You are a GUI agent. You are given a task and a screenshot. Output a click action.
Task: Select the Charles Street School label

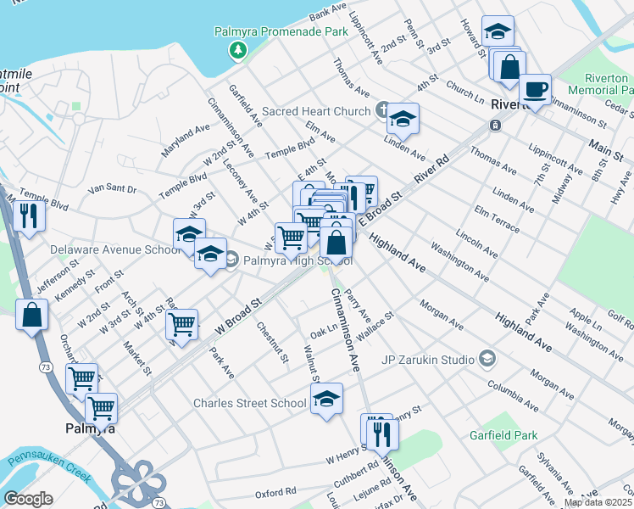point(250,404)
